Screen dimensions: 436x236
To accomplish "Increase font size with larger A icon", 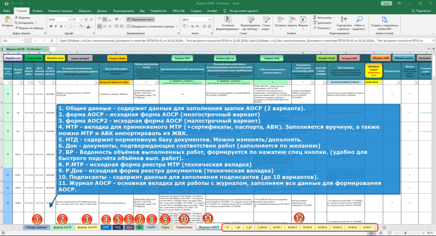I will [x=86, y=20].
